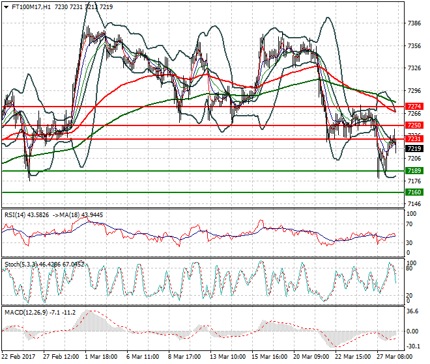Click the 1 Mar 18:00 time axis label
The width and height of the screenshot is (430, 364).
pyautogui.click(x=101, y=357)
